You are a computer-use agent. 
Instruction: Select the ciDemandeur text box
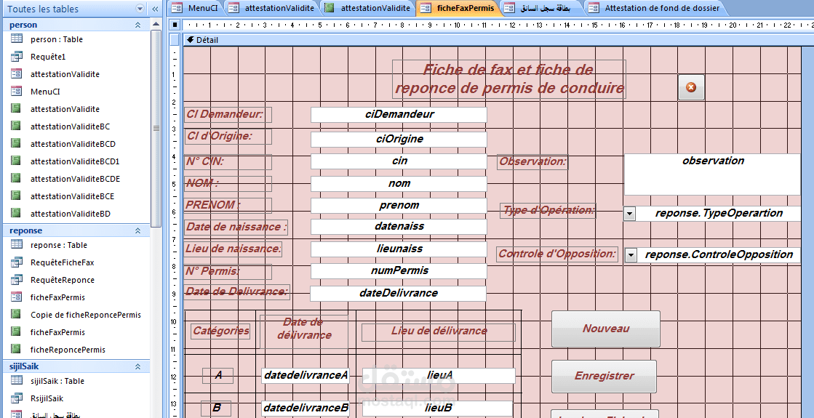click(x=399, y=115)
